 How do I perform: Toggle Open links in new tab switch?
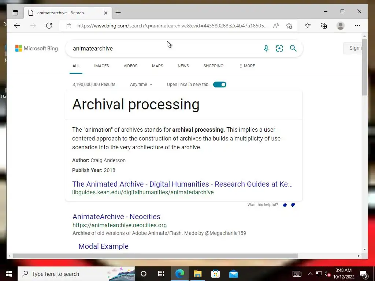(220, 85)
